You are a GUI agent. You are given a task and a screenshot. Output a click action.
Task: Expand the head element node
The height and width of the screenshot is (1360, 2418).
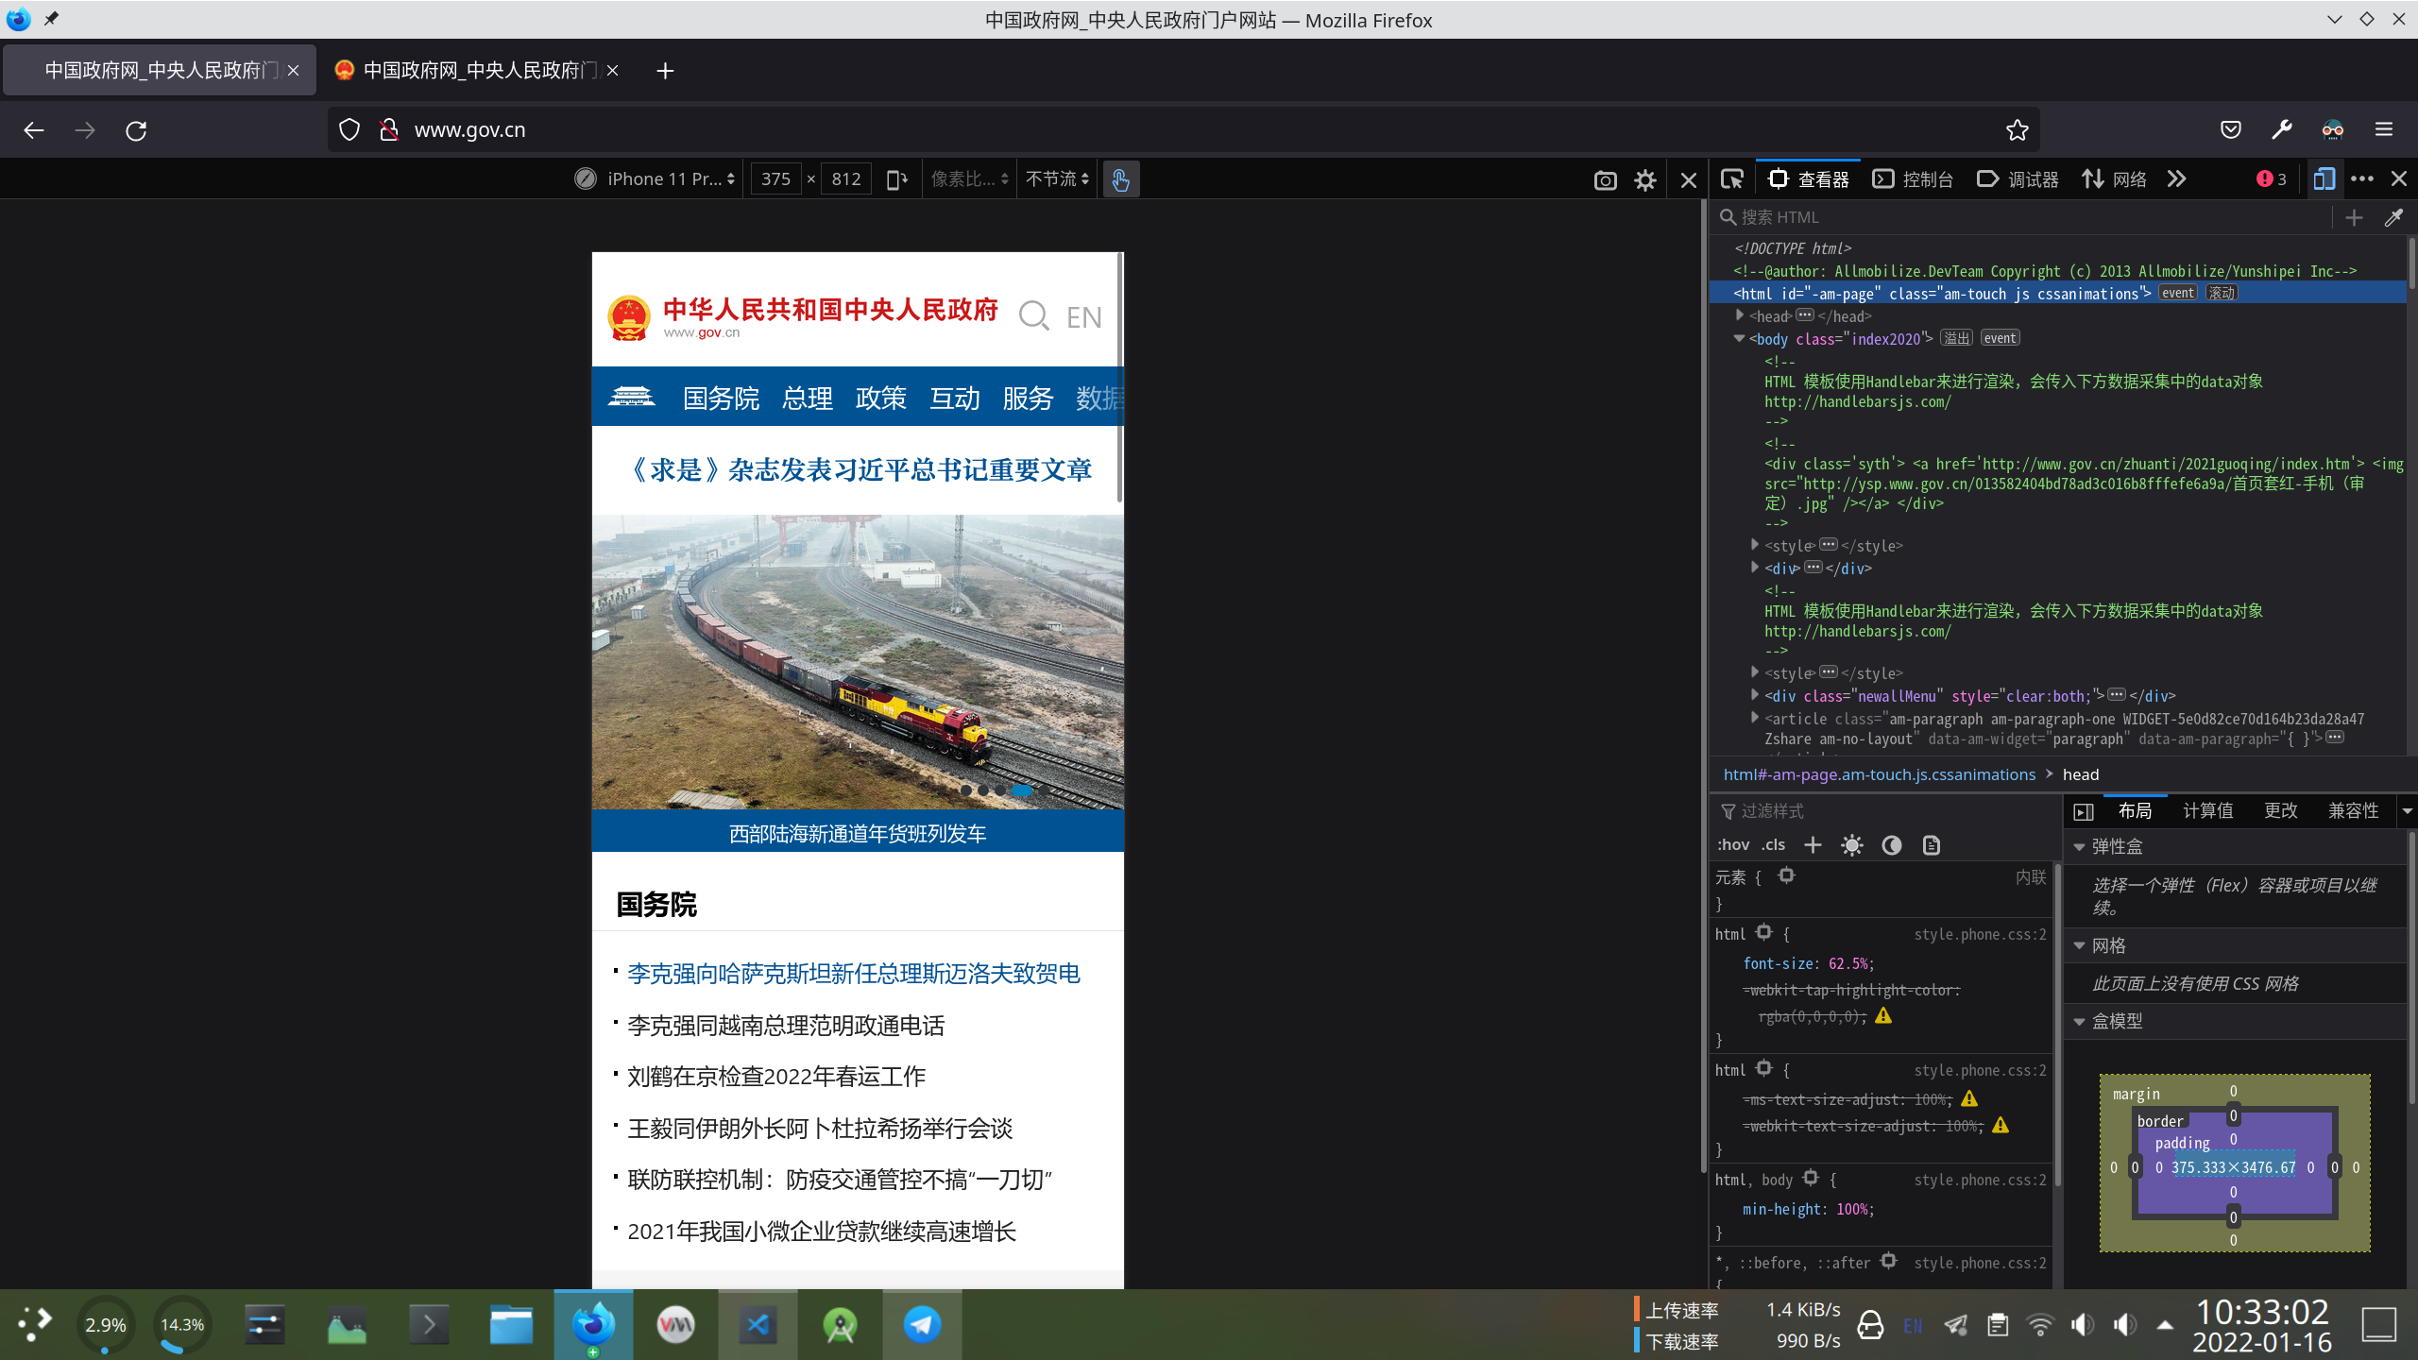[1738, 315]
